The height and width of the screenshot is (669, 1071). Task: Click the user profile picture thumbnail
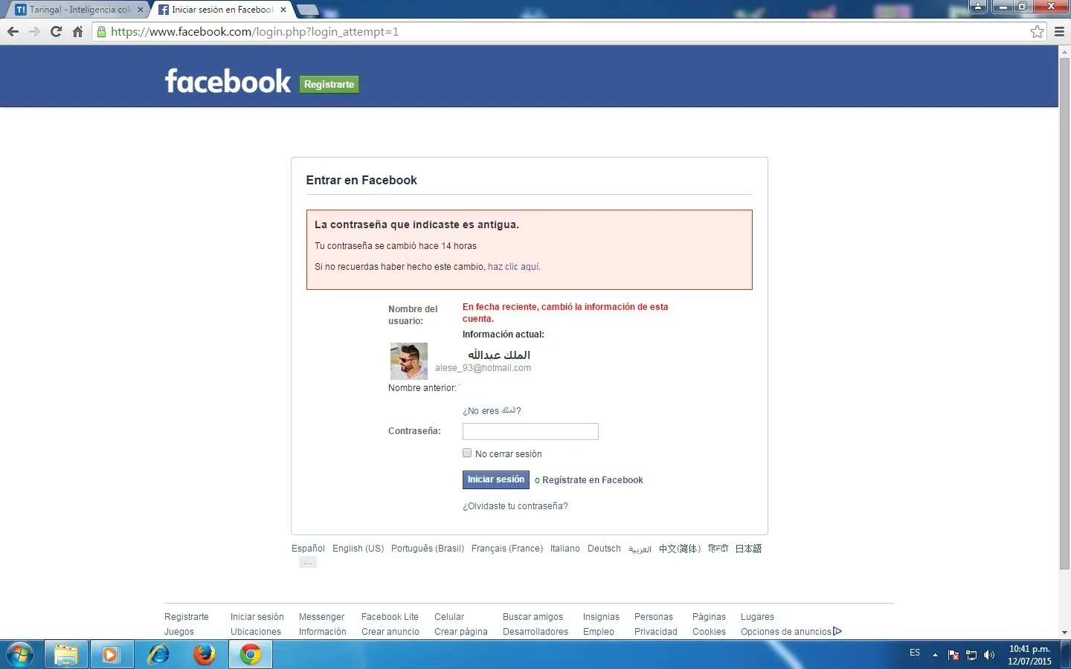click(x=409, y=361)
